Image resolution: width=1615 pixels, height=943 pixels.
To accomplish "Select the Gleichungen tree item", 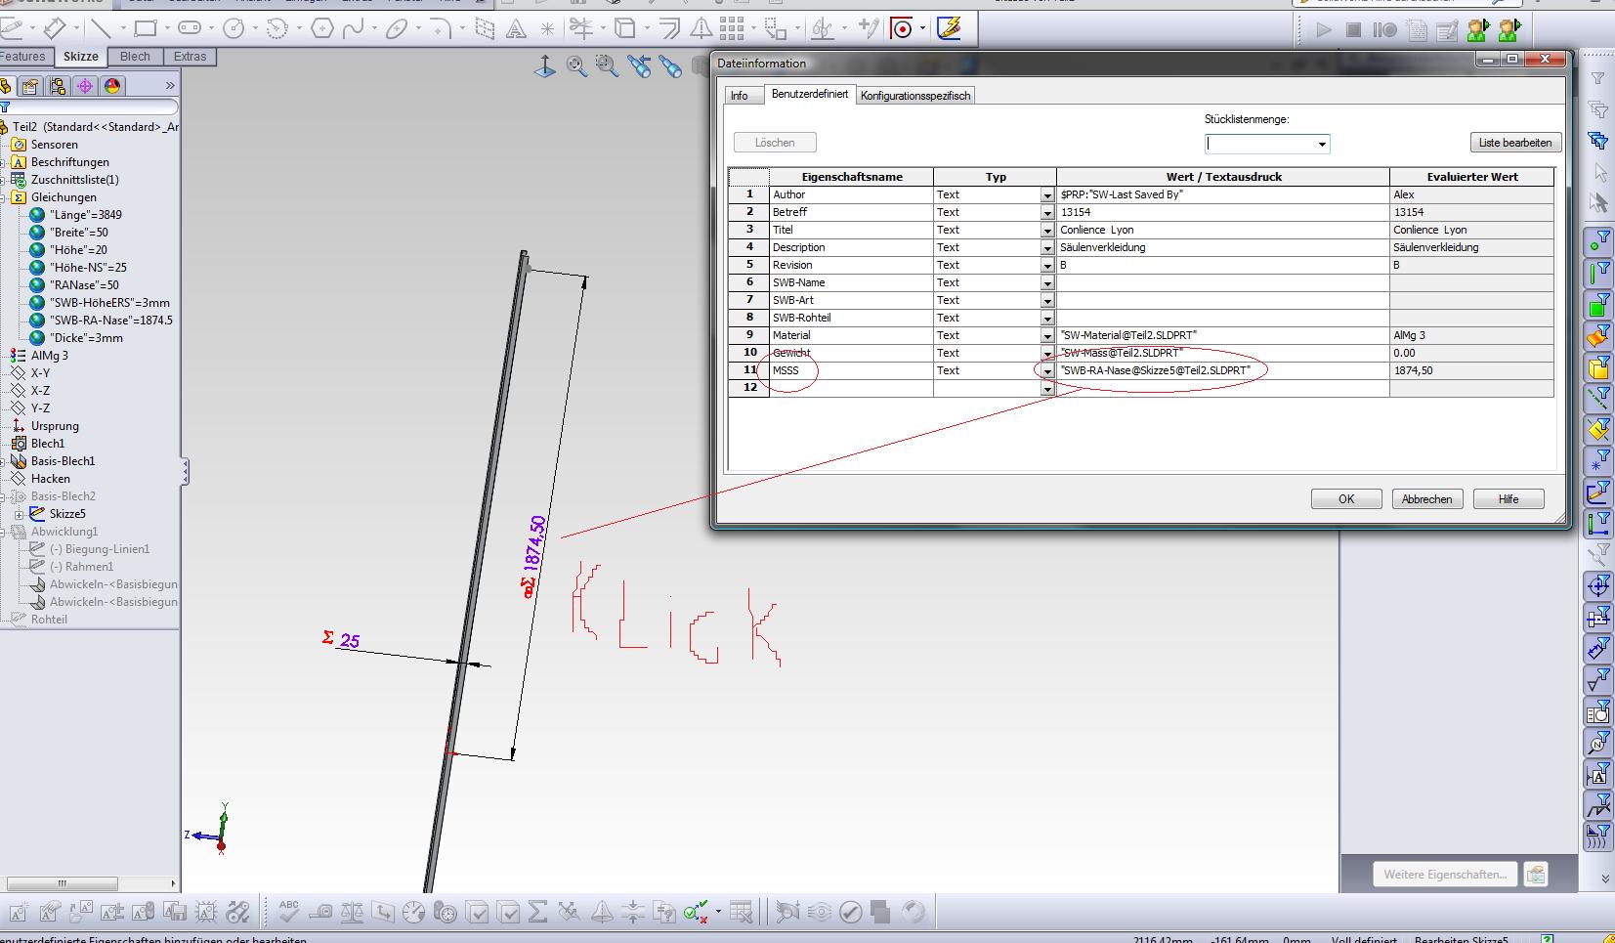I will pyautogui.click(x=64, y=197).
